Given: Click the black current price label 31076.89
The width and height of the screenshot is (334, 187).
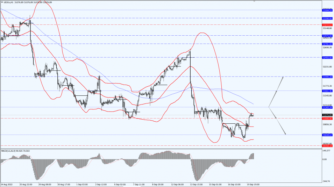Looking at the screenshot, I should click(327, 115).
